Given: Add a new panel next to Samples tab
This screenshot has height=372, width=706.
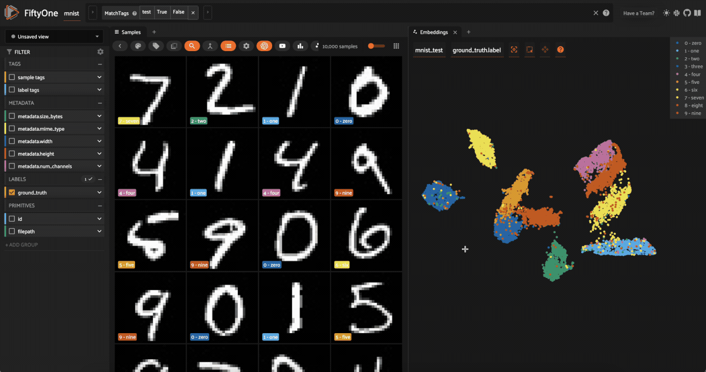Looking at the screenshot, I should tap(154, 32).
